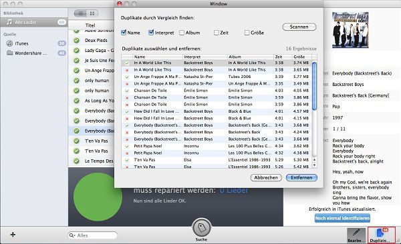
Task: Click the Pop genre value in details
Action: (x=336, y=107)
